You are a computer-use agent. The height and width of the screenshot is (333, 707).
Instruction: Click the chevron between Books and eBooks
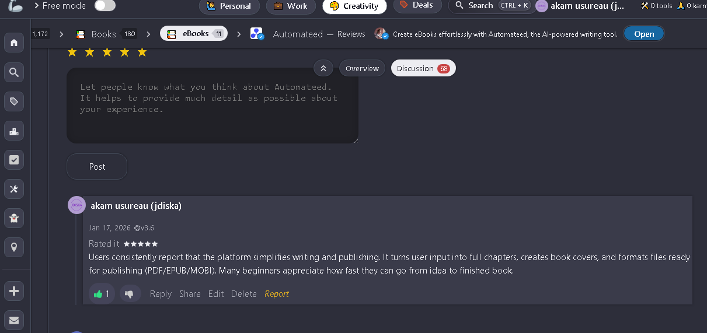pos(149,34)
